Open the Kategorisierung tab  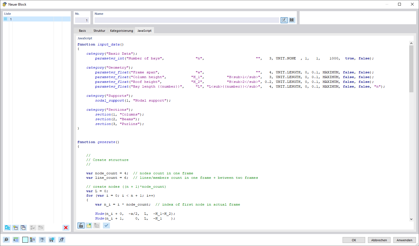click(121, 31)
